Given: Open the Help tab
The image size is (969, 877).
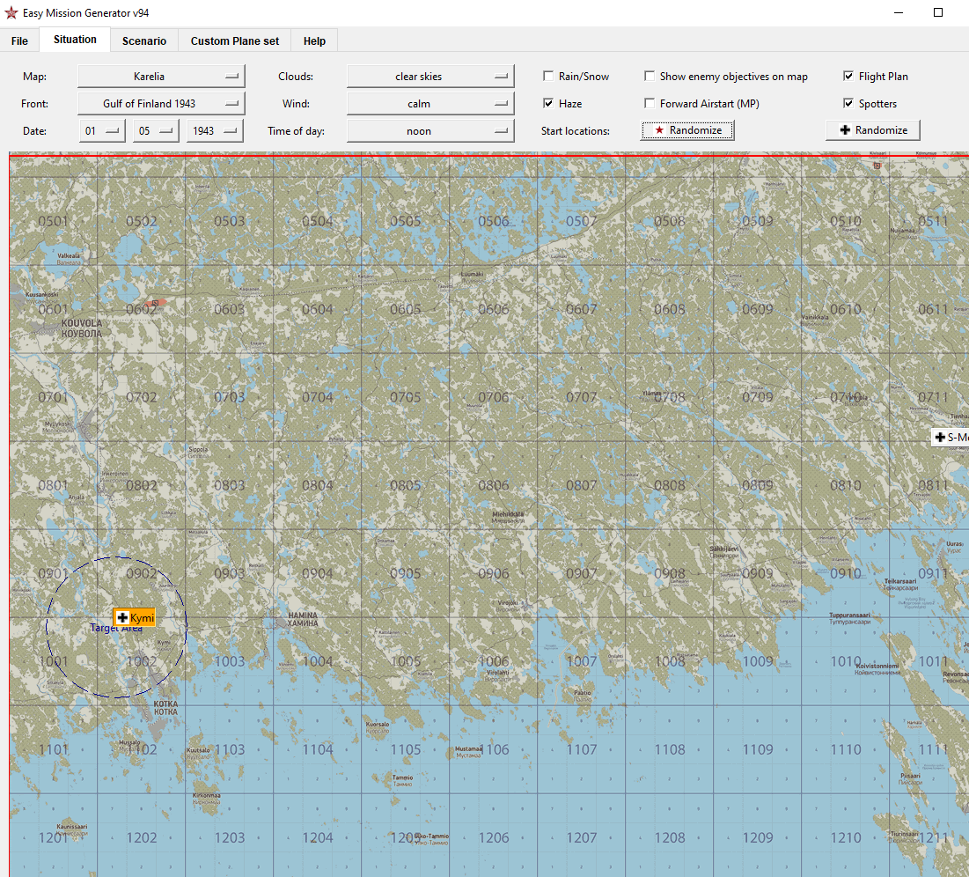Looking at the screenshot, I should 314,41.
